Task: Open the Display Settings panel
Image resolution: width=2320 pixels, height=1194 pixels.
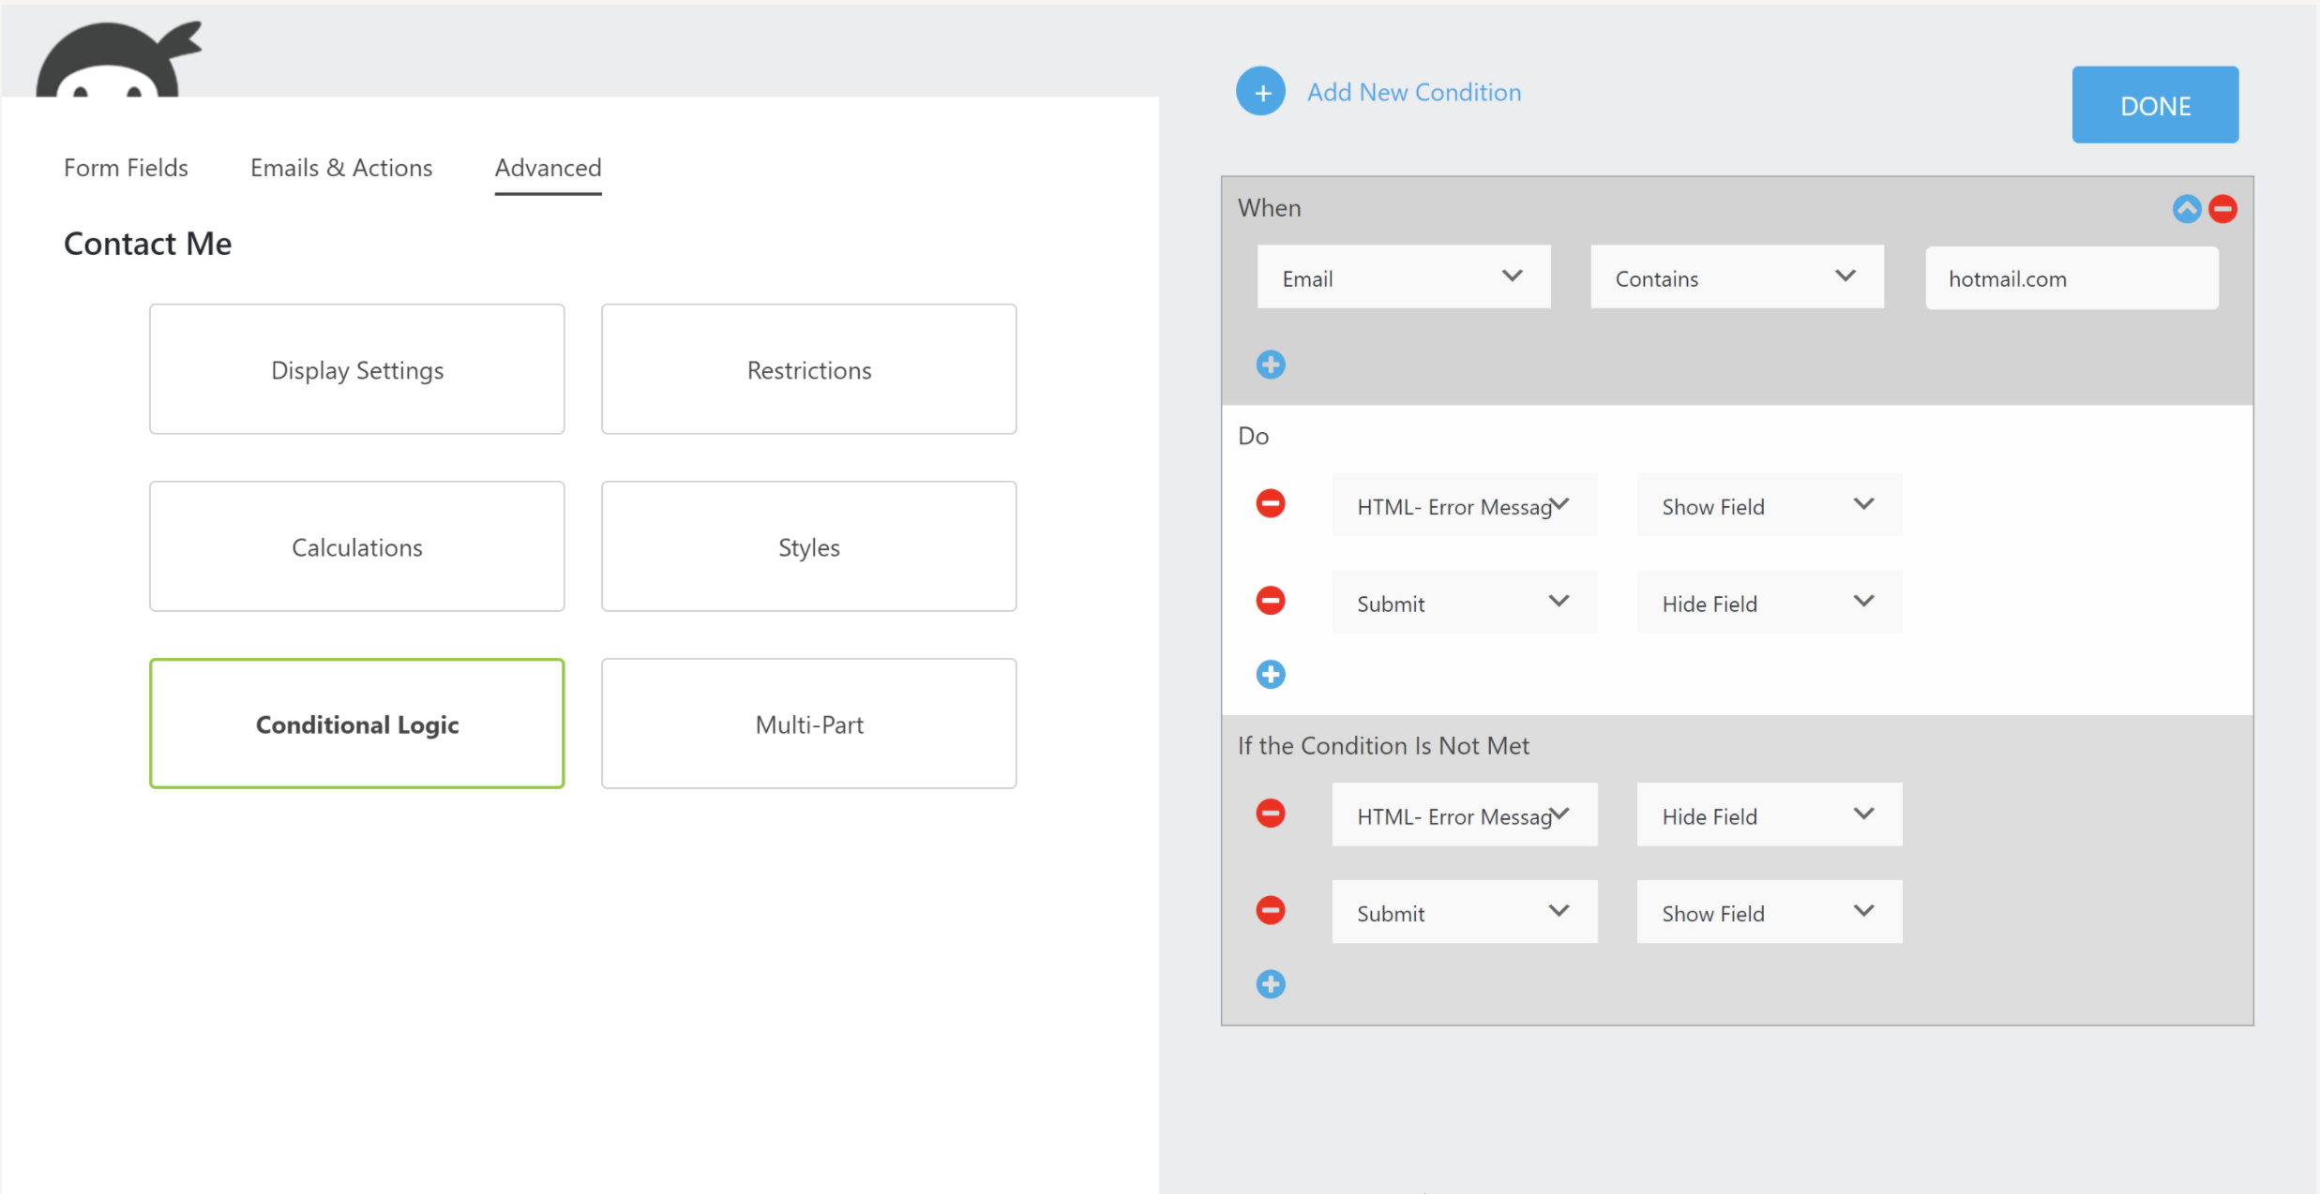Action: click(356, 369)
